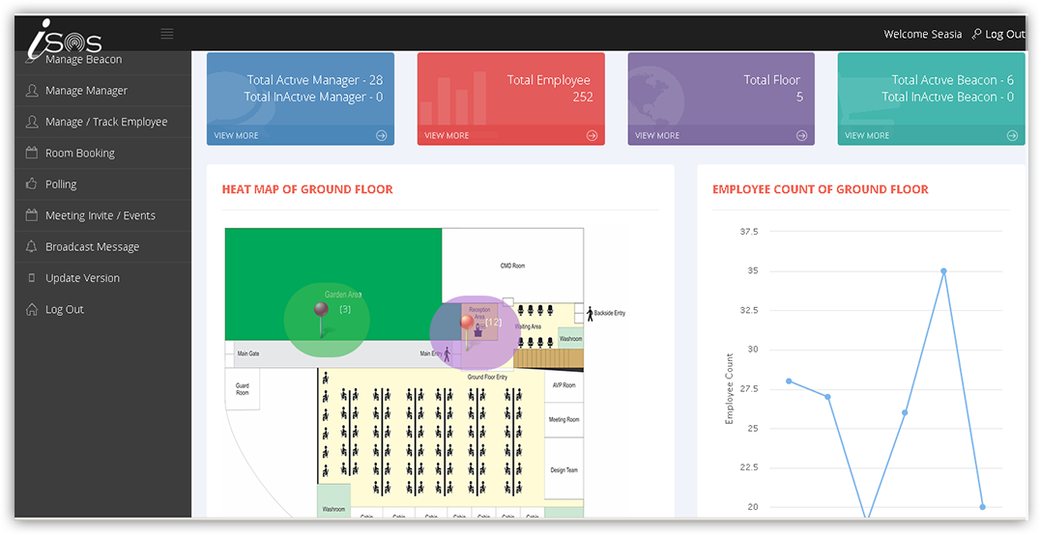The width and height of the screenshot is (1040, 535).
Task: Click the chart data point at 27
Action: (x=827, y=397)
